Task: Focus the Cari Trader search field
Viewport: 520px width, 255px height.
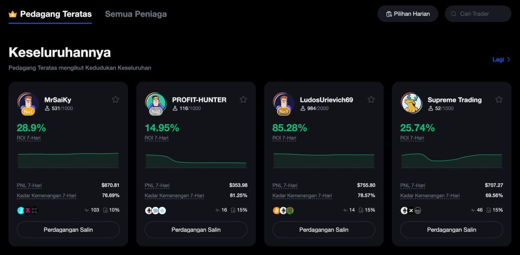Action: [481, 14]
